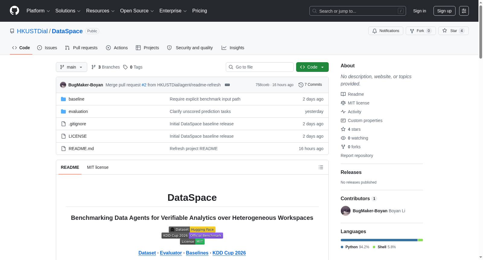The width and height of the screenshot is (483, 260).
Task: Click the command palette icon in header
Action: coord(464,11)
